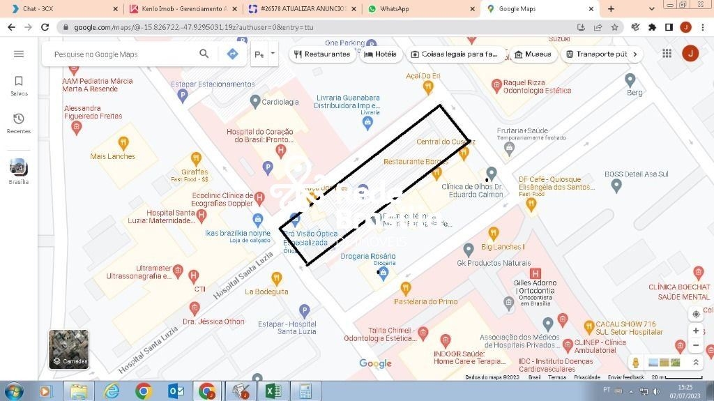Filter map by Restaurantes
This screenshot has height=401, width=714.
coord(322,54)
